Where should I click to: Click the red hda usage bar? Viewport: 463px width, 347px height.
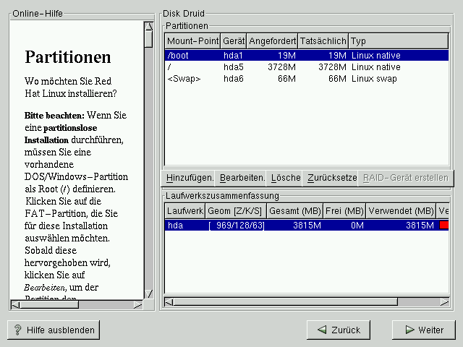pyautogui.click(x=443, y=226)
